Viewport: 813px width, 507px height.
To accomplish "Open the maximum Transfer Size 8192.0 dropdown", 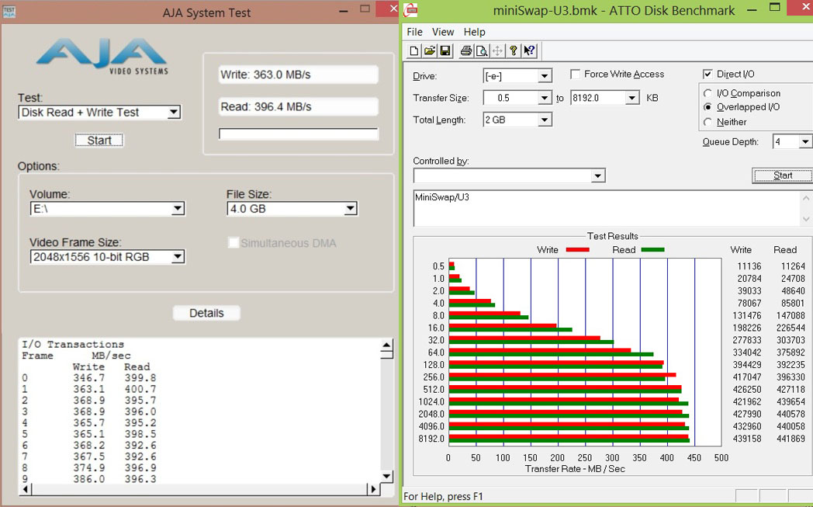I will click(631, 98).
